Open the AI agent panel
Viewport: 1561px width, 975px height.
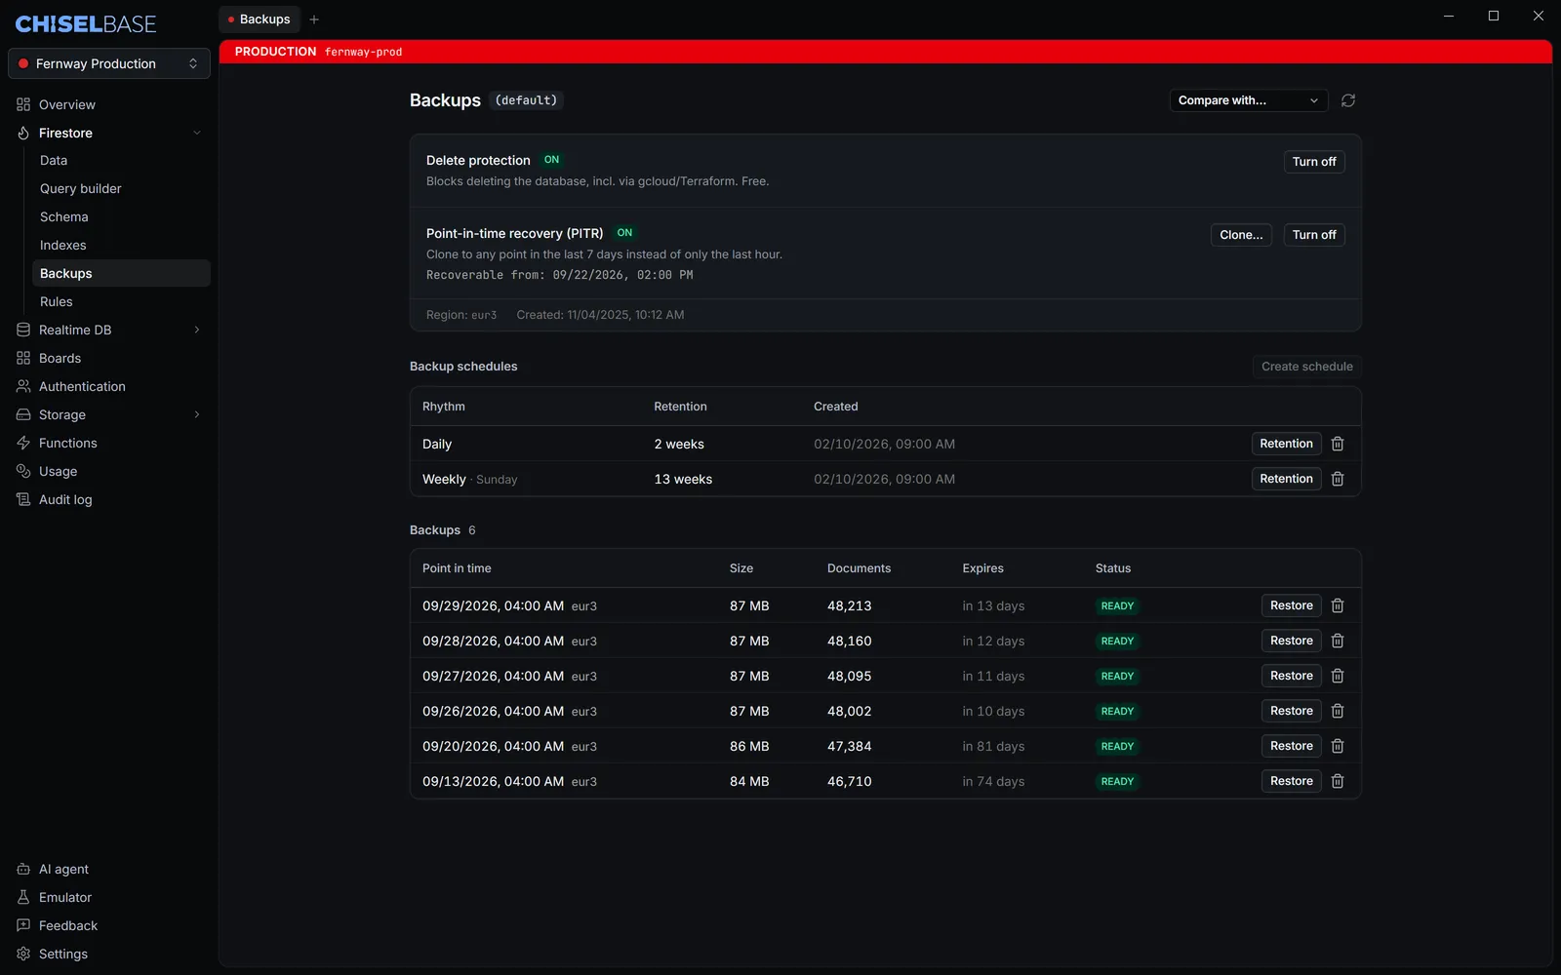[109, 869]
